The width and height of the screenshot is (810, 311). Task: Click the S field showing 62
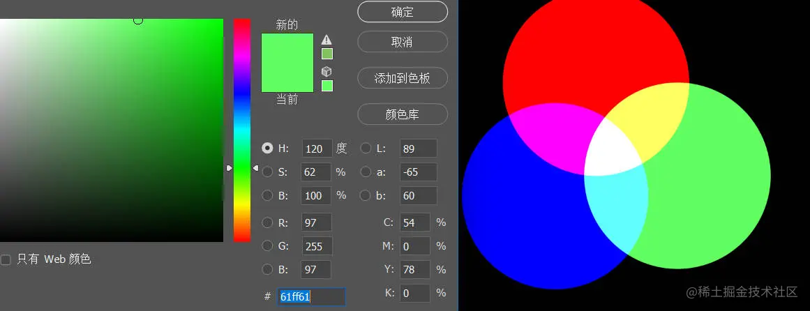click(x=316, y=172)
